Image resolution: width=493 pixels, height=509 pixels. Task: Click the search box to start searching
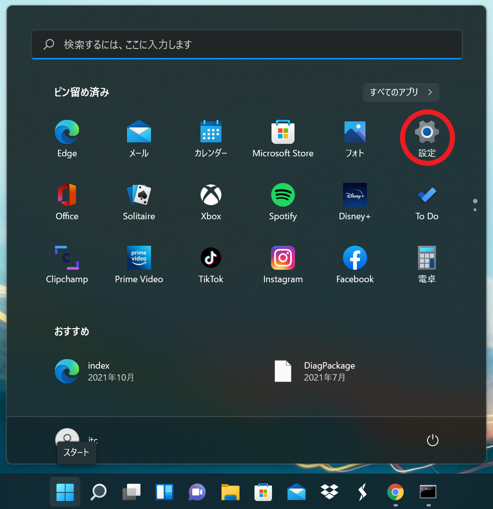point(246,44)
